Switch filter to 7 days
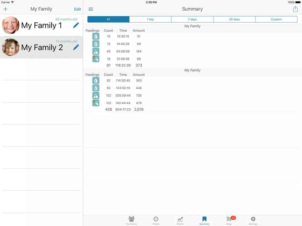 (x=192, y=19)
